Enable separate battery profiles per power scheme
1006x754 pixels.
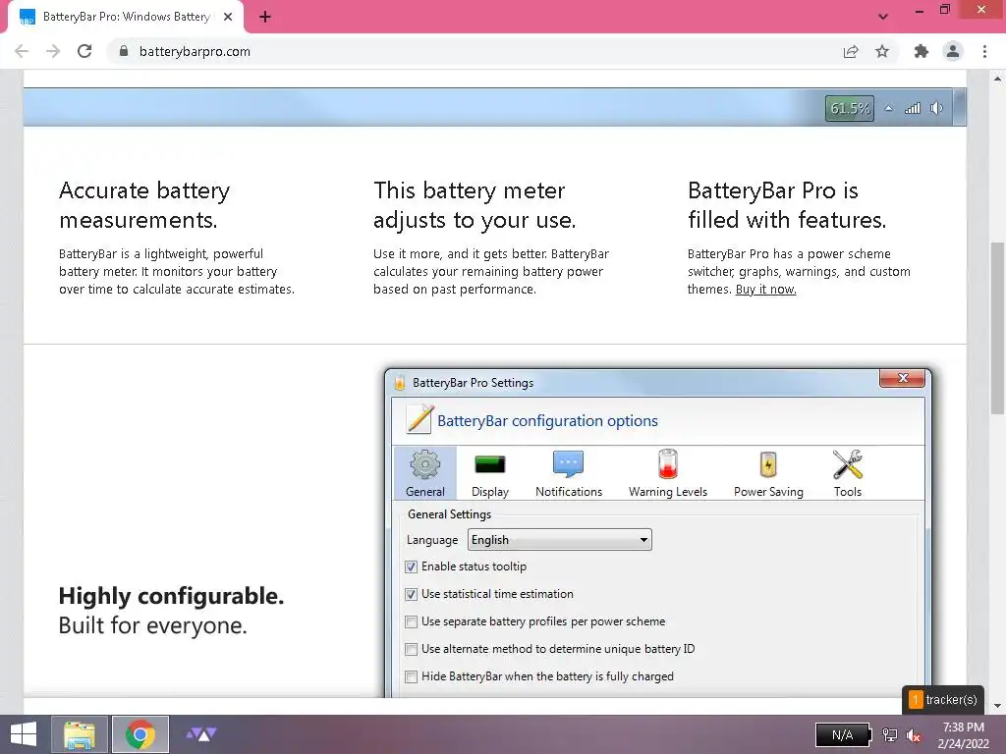pyautogui.click(x=412, y=621)
